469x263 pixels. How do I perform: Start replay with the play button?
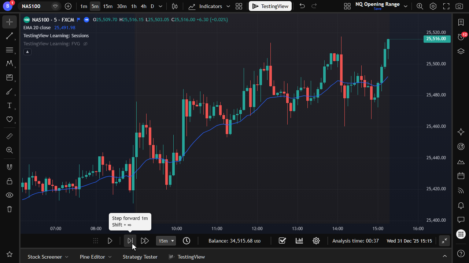[110, 241]
